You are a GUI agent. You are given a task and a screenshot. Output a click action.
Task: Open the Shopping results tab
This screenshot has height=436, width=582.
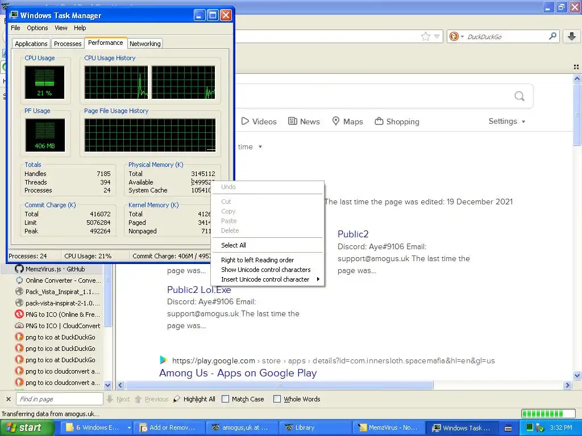pyautogui.click(x=397, y=121)
